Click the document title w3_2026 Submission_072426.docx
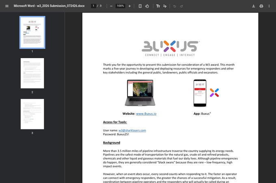 (x=49, y=6)
